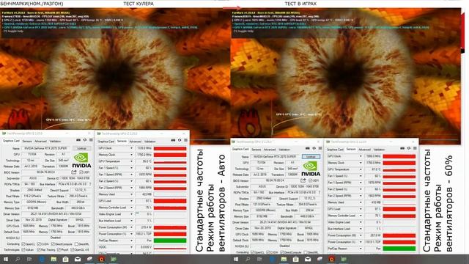The height and width of the screenshot is (264, 469).
Task: Click the ТЕСТ КУЛЕРА heading at top
Action: point(139,4)
